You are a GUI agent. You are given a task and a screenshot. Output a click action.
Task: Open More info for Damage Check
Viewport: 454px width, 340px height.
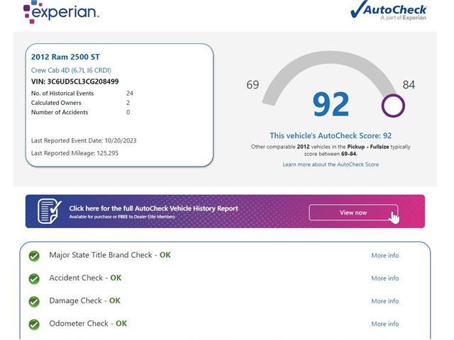coord(384,301)
